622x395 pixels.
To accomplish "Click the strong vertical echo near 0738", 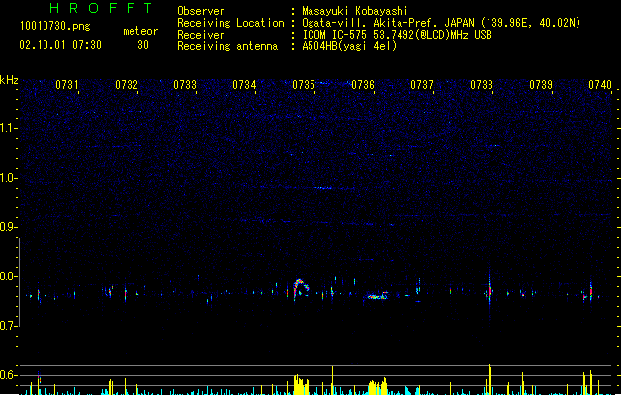I will click(489, 292).
